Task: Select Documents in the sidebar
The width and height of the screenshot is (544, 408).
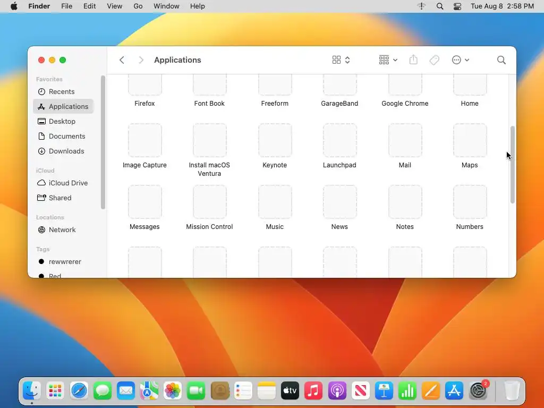Action: (x=63, y=137)
